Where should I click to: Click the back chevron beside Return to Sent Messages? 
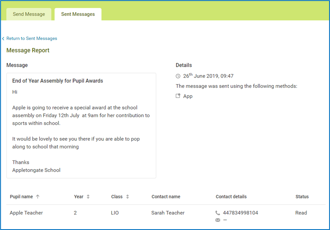point(3,38)
